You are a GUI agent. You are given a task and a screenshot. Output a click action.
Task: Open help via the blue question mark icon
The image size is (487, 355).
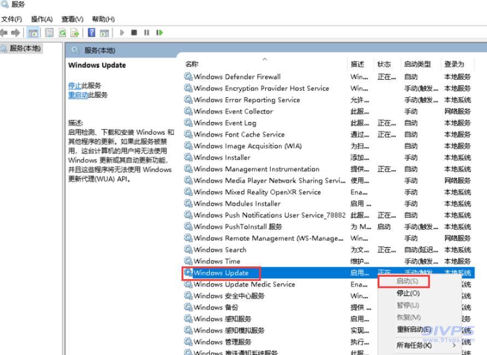(92, 32)
